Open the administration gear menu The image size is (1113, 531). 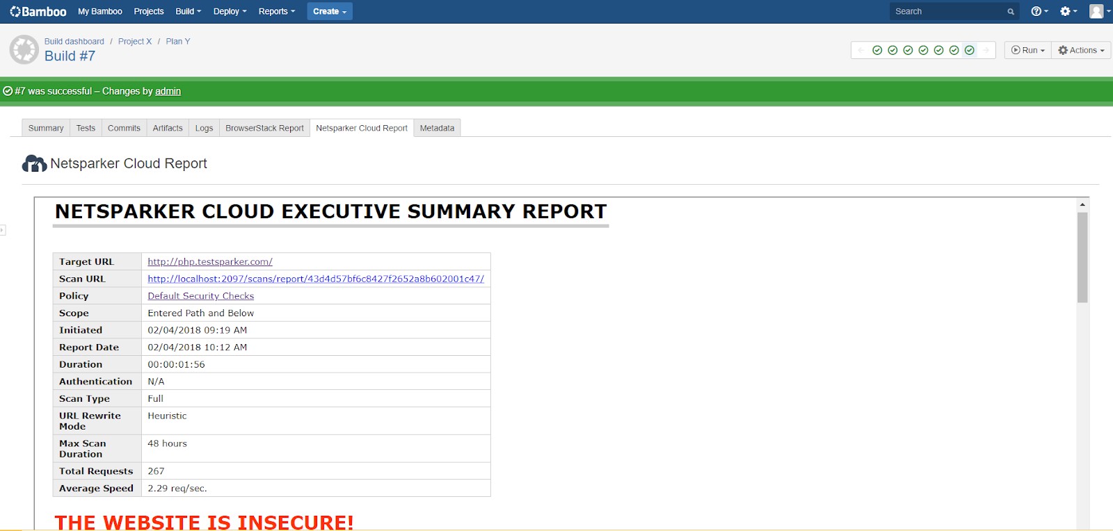(1067, 11)
